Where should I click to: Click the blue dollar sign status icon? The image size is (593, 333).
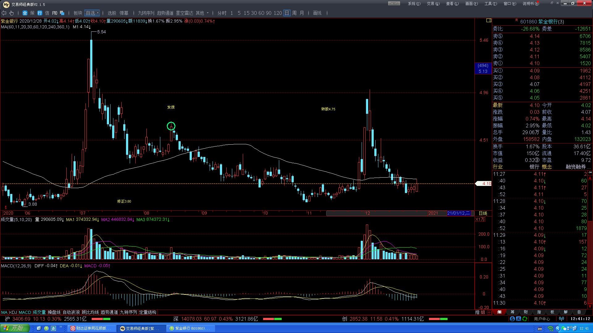point(512,319)
